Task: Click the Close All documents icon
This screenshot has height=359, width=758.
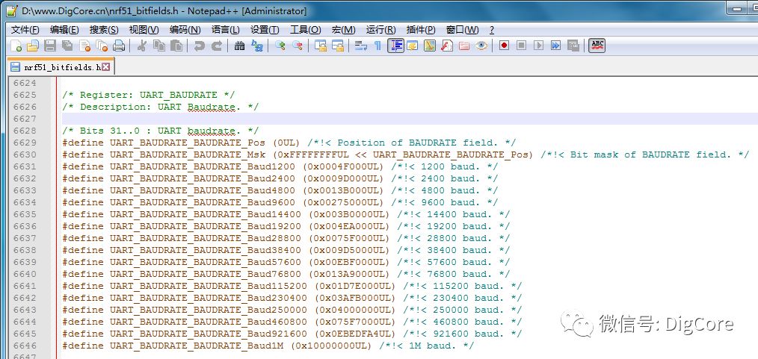Action: point(102,46)
